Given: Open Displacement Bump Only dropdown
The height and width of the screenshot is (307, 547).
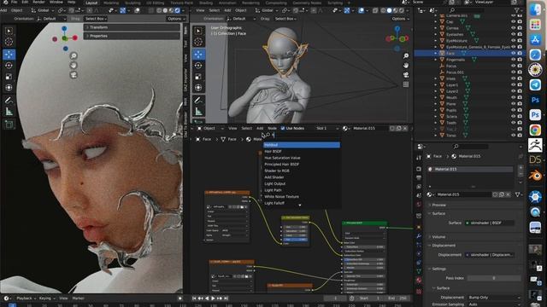Looking at the screenshot, I should click(494, 298).
